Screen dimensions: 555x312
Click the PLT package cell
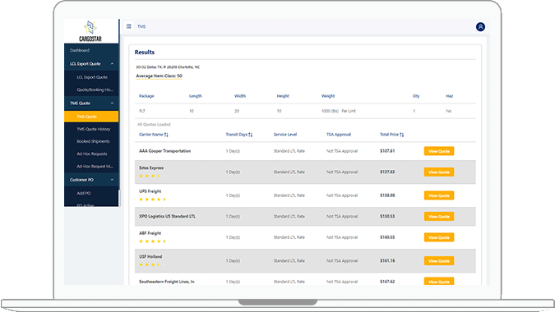142,111
